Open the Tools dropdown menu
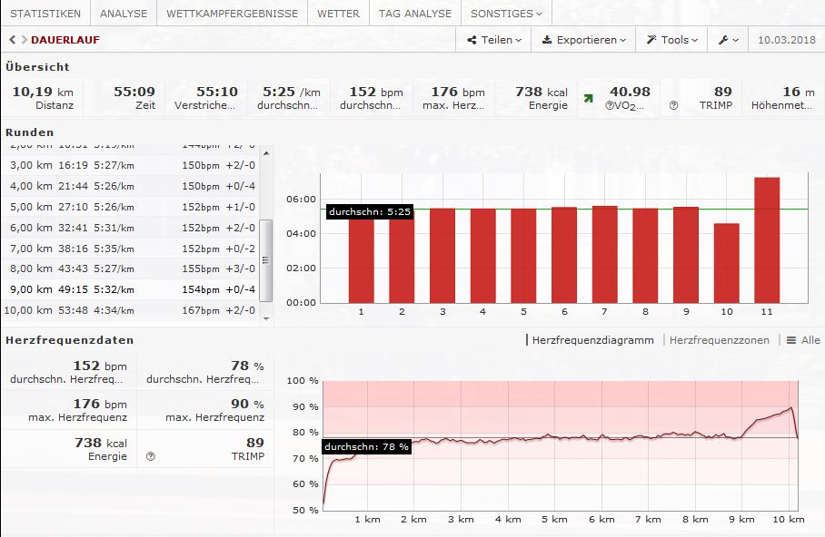 click(x=672, y=40)
